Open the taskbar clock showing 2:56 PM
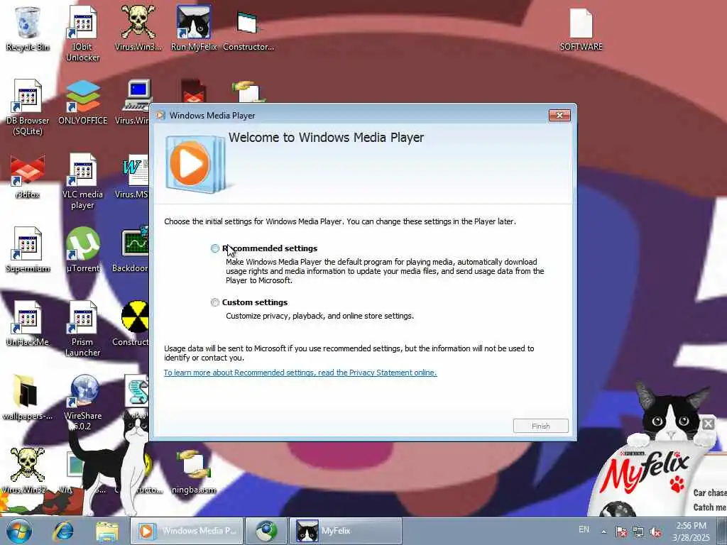 click(692, 531)
